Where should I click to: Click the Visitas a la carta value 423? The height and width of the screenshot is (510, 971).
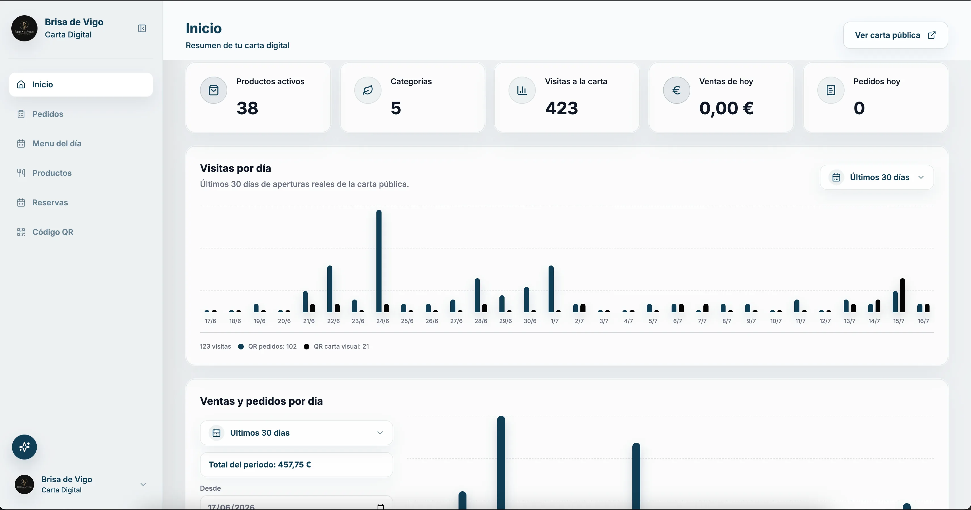tap(562, 108)
